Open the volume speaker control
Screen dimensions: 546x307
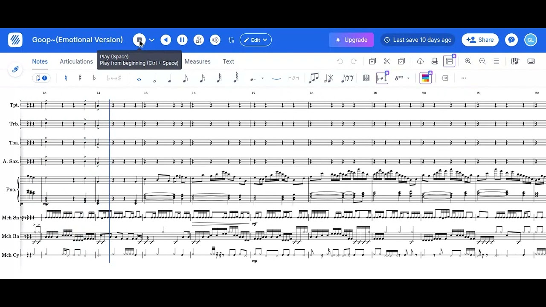(215, 40)
